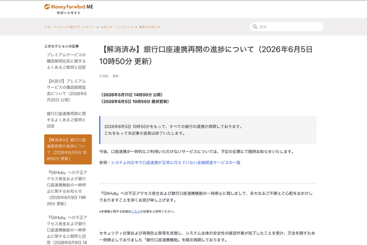The width and height of the screenshot is (367, 245).
Task: Open 銀行口座連携再開に関するよくあるご質問と回答 article
Action: [66, 120]
